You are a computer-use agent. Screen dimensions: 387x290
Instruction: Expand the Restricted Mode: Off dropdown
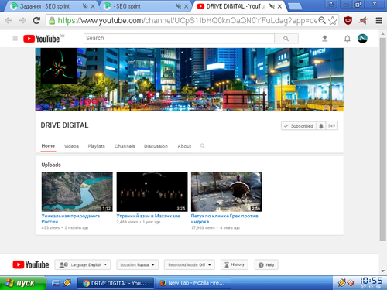pyautogui.click(x=190, y=264)
